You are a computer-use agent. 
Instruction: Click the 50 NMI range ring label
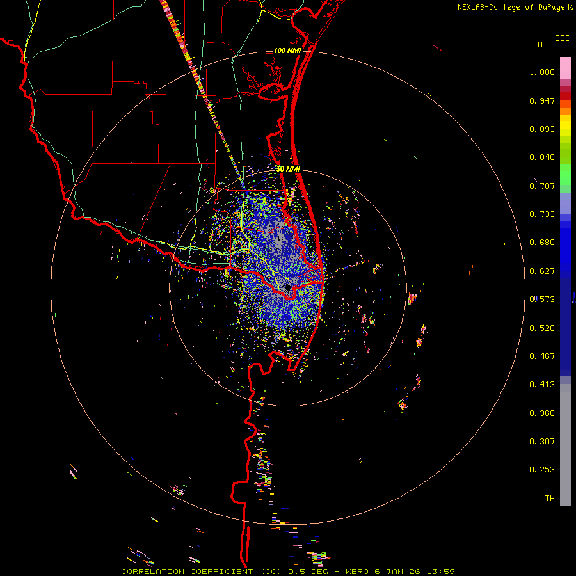(x=288, y=169)
